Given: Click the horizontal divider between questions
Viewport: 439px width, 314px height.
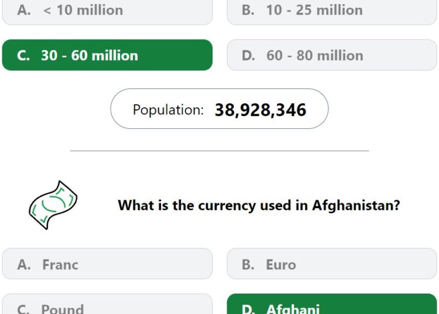Looking at the screenshot, I should pos(220,151).
